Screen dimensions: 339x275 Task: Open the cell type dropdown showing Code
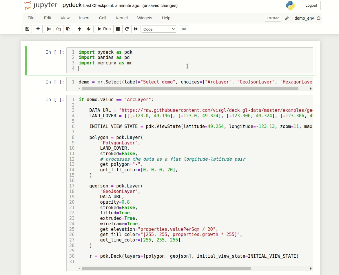pos(159,29)
